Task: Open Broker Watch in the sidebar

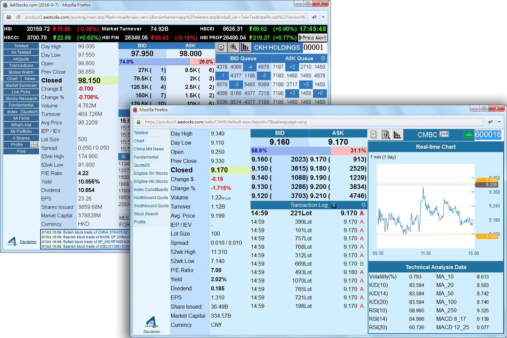Action: 21,72
